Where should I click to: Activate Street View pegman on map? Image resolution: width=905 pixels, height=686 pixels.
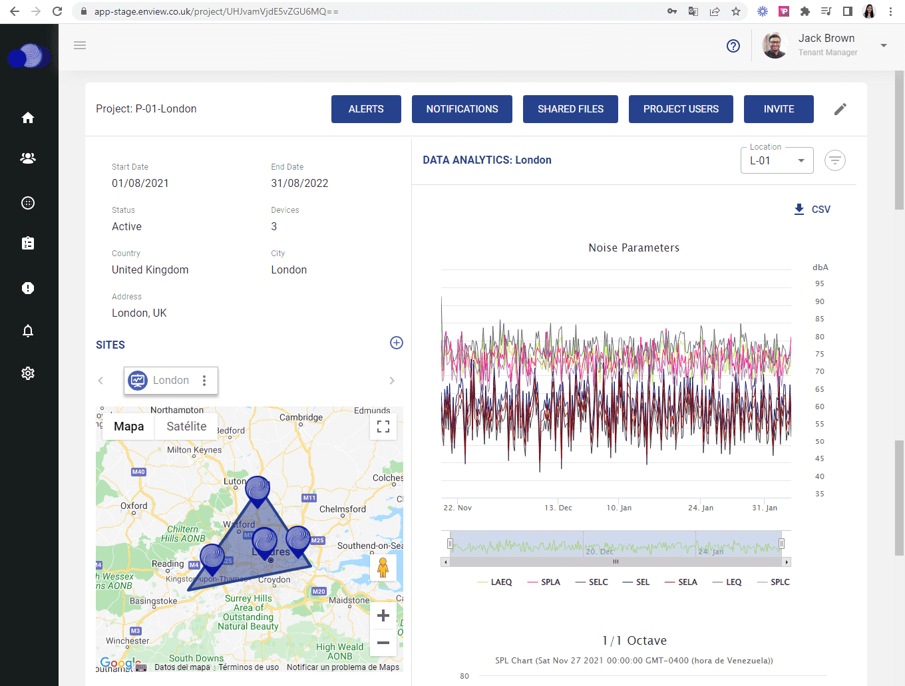tap(383, 568)
